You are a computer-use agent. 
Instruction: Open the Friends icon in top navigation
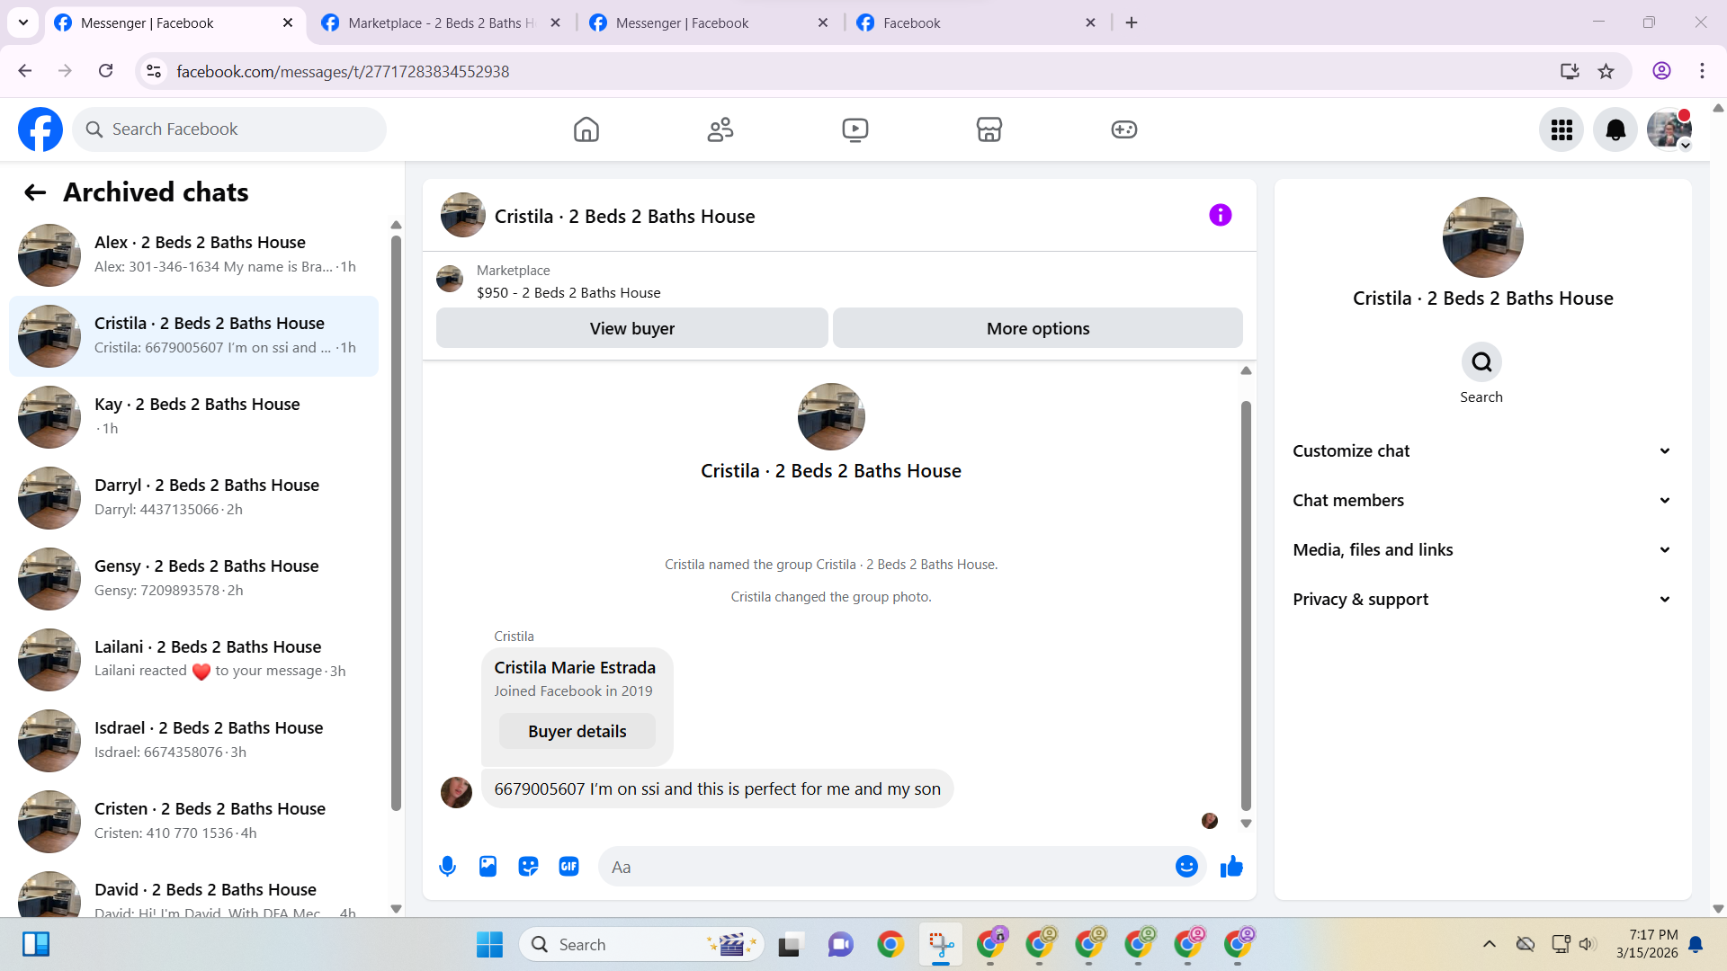coord(720,129)
